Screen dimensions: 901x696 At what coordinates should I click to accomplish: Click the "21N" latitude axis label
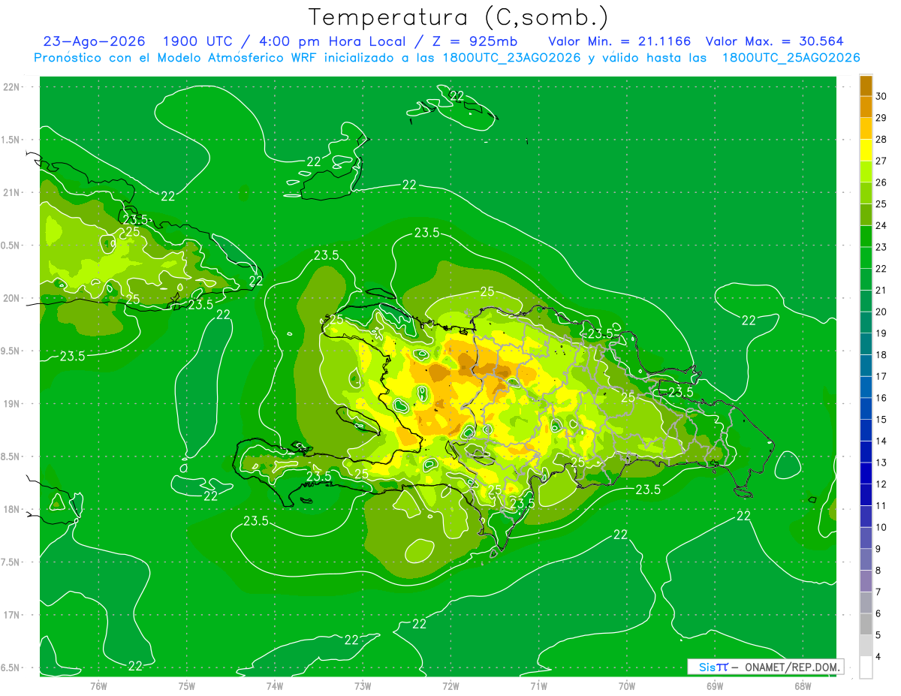click(x=12, y=192)
